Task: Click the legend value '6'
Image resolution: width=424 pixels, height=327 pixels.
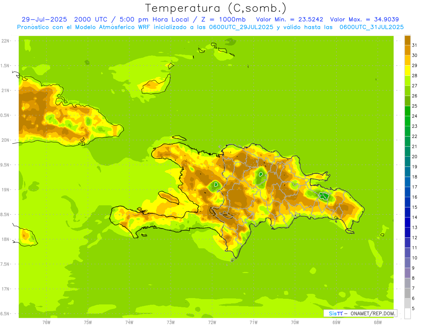Action: click(x=414, y=298)
